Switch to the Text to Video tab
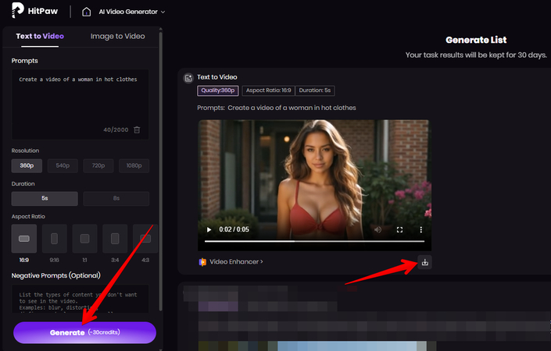This screenshot has height=351, width=551. (x=40, y=36)
